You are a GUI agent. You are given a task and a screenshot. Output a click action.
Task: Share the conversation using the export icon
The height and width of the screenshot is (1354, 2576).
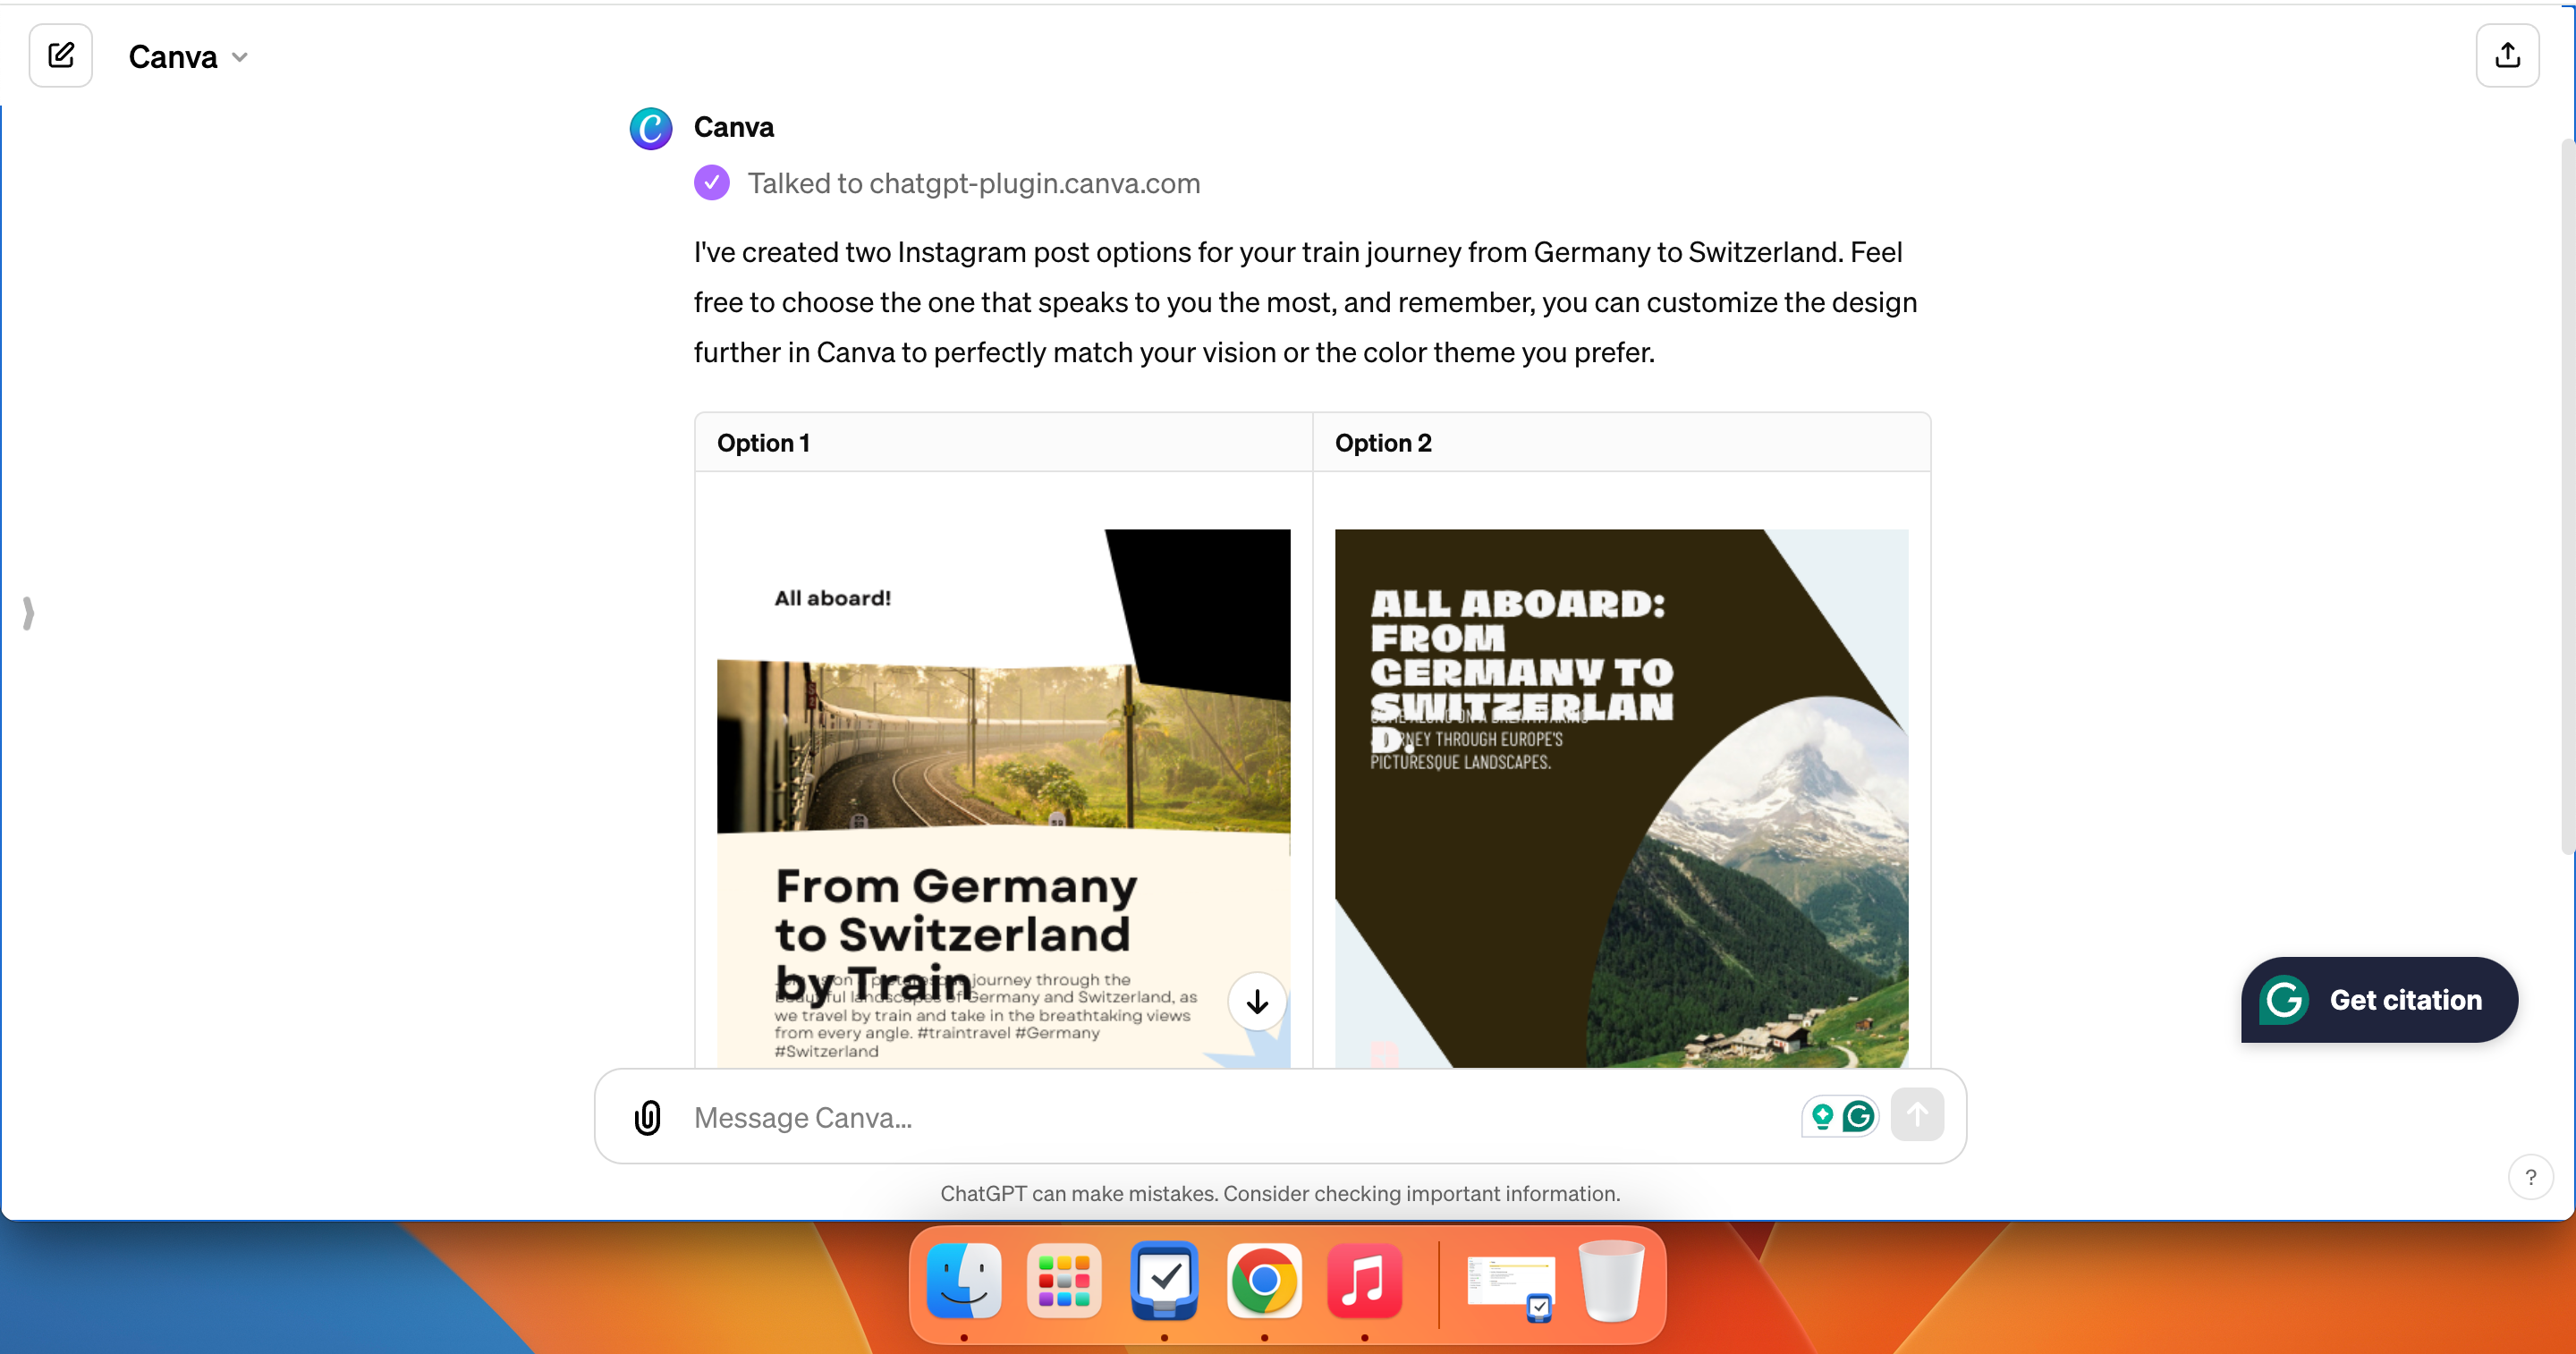pyautogui.click(x=2508, y=55)
